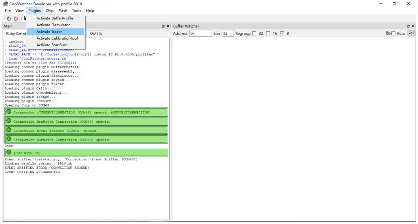Enable the Auto polling checkbox
Image resolution: width=418 pixels, height=224 pixels.
coord(393,33)
